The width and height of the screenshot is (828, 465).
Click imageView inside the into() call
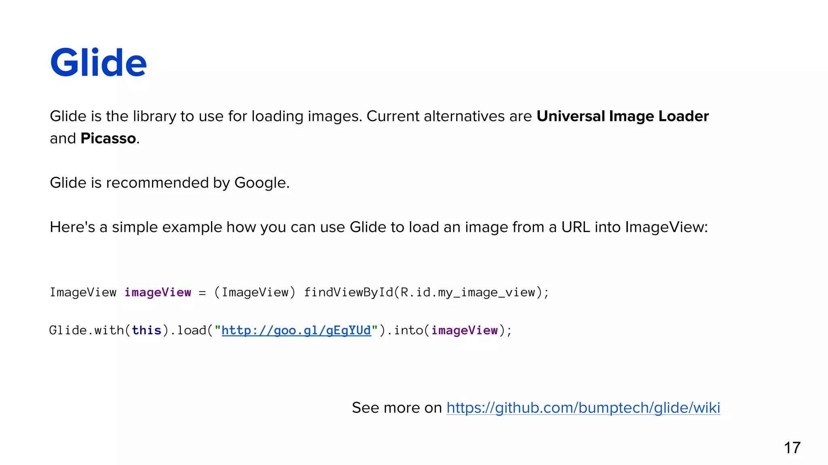(464, 331)
